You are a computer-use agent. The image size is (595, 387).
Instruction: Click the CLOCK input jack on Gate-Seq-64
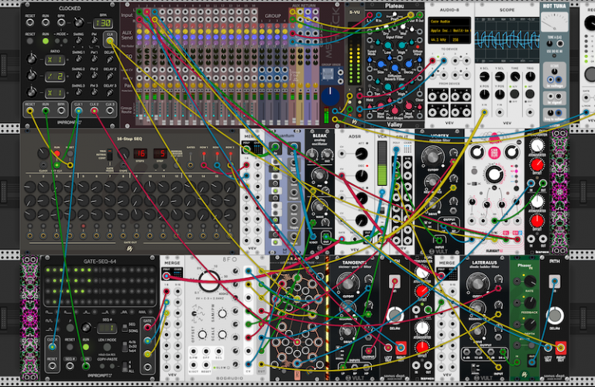[53, 347]
